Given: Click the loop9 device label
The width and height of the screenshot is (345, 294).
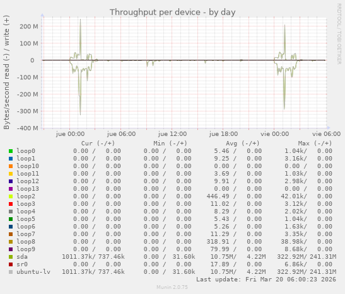Looking at the screenshot, I should click(x=26, y=249).
